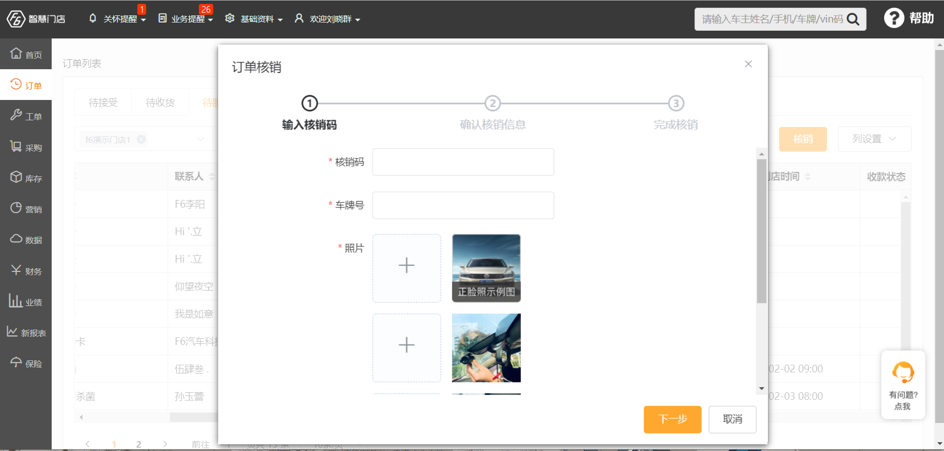
Task: Open the 列设置 dropdown
Action: pos(874,139)
